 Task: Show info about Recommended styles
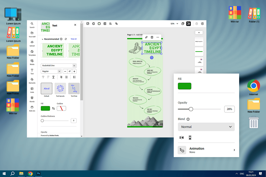point(61,39)
